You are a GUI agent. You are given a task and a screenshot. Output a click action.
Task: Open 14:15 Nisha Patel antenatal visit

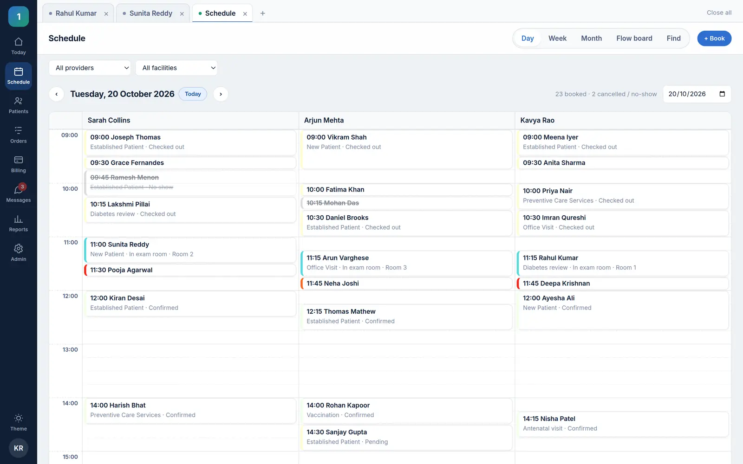(x=623, y=424)
